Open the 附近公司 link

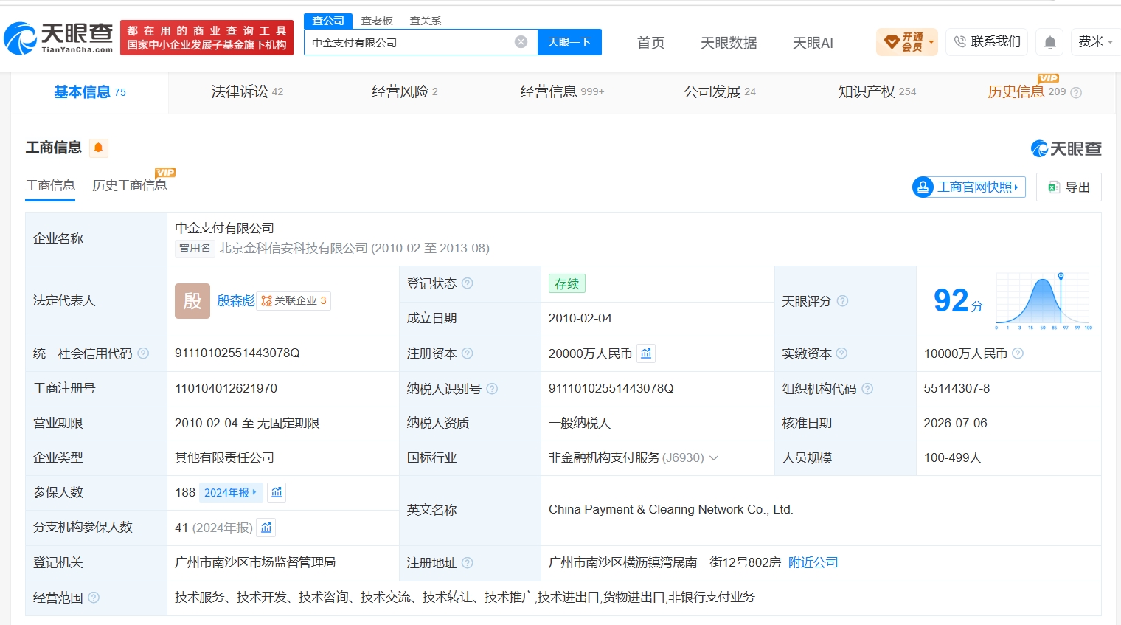pos(813,562)
